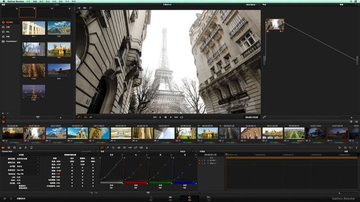Toggle loop playback button
The image size is (360, 202).
point(182,117)
